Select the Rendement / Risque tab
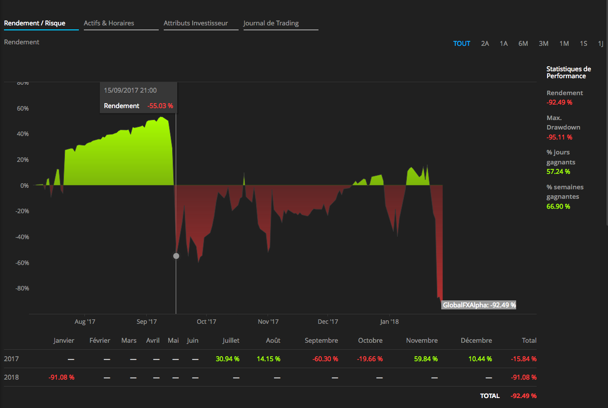 (34, 23)
